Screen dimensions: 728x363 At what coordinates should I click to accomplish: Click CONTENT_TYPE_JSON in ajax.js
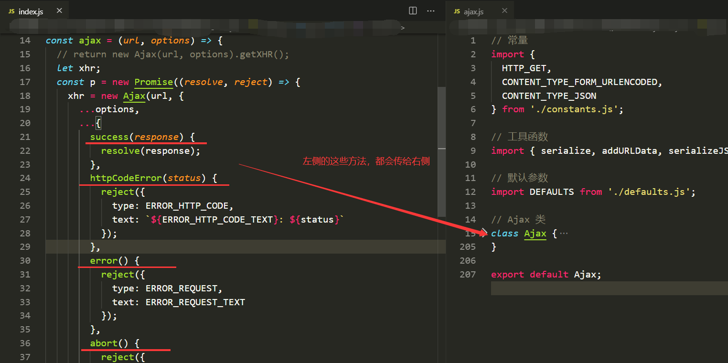coord(549,96)
